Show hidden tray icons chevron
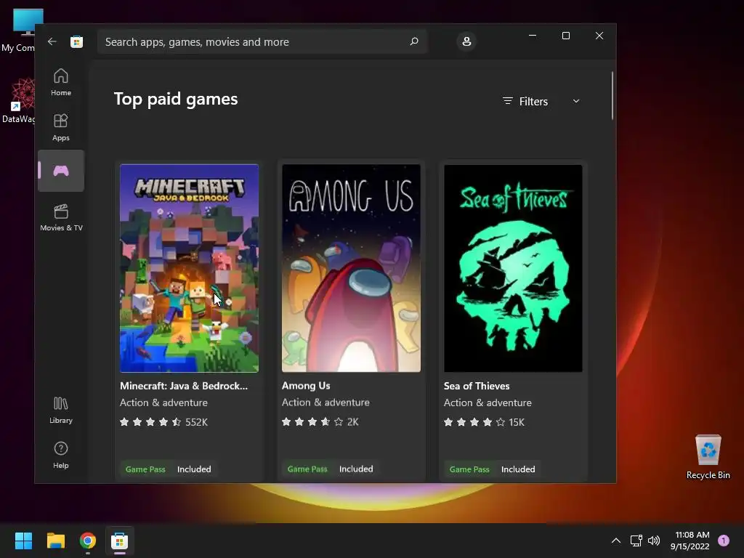This screenshot has width=744, height=558. point(616,541)
